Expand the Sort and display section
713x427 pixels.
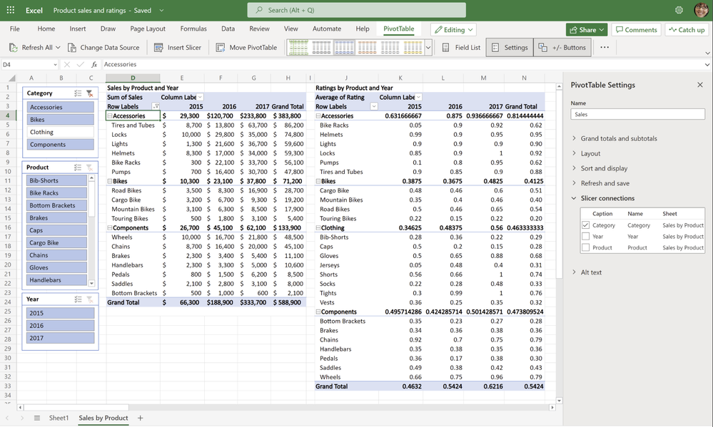(x=604, y=168)
